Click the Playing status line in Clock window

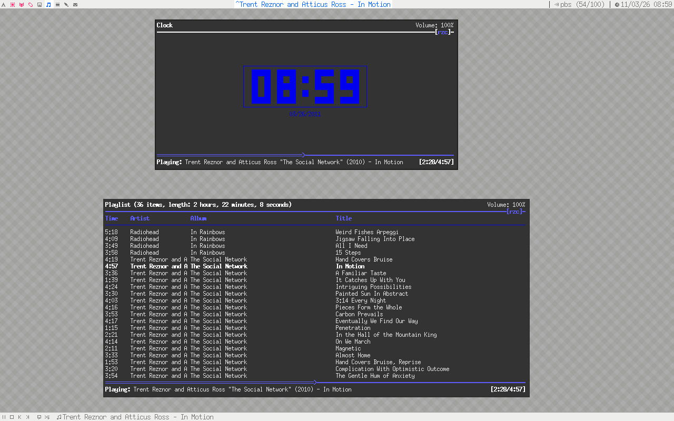click(280, 162)
